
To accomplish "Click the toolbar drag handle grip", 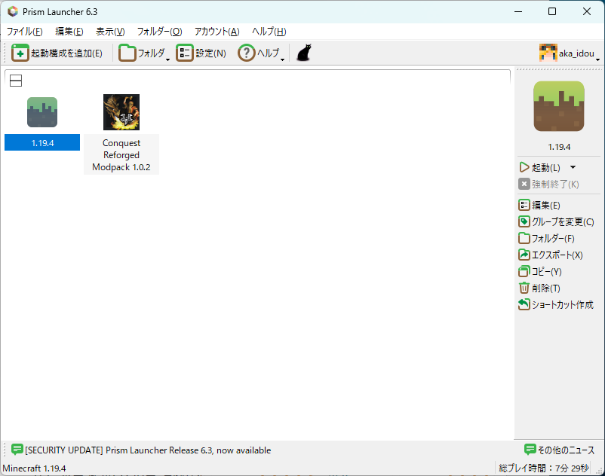I will [x=5, y=53].
